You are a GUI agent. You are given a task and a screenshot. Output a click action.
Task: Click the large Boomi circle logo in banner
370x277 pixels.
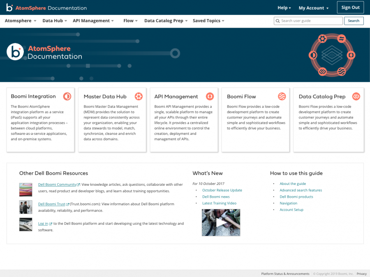click(x=15, y=52)
